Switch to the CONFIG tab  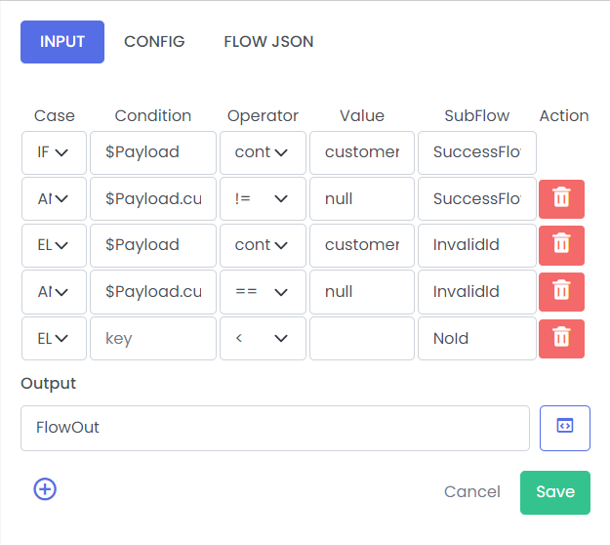(154, 42)
